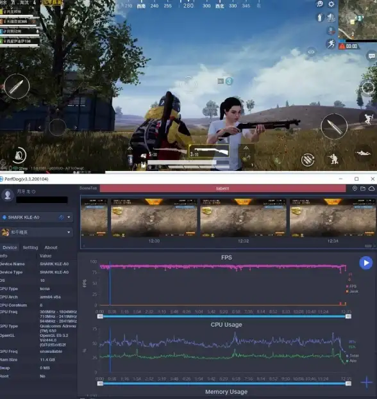Click the PerfDog cloud upload icon
Viewport: 377px width, 399px height.
click(x=372, y=188)
